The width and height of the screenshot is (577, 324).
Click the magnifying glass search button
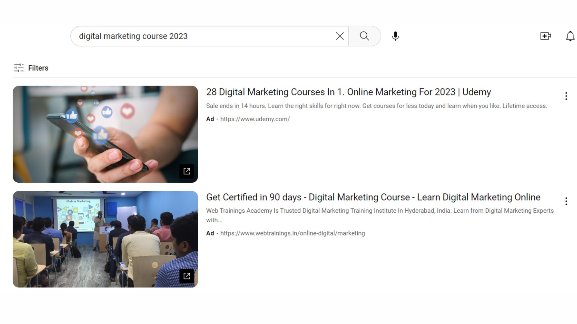click(x=365, y=36)
